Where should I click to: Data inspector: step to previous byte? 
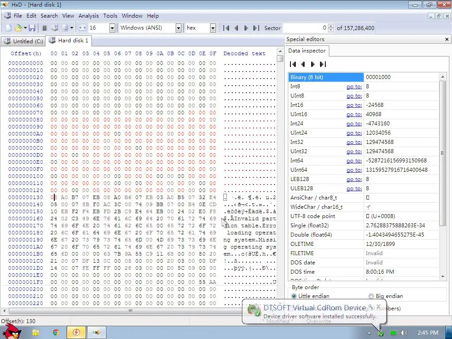click(x=303, y=64)
